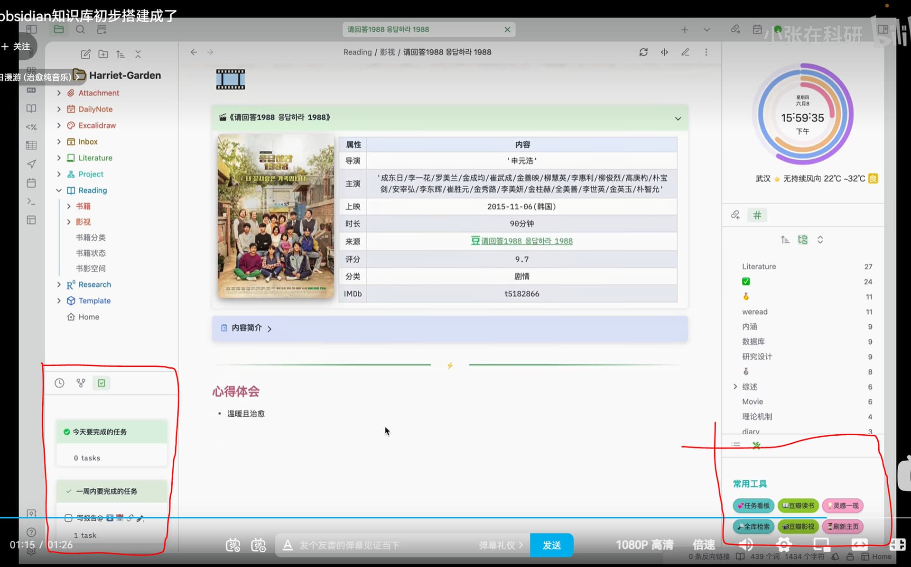The image size is (911, 567).
Task: Expand the 综述 tag group
Action: tap(735, 386)
